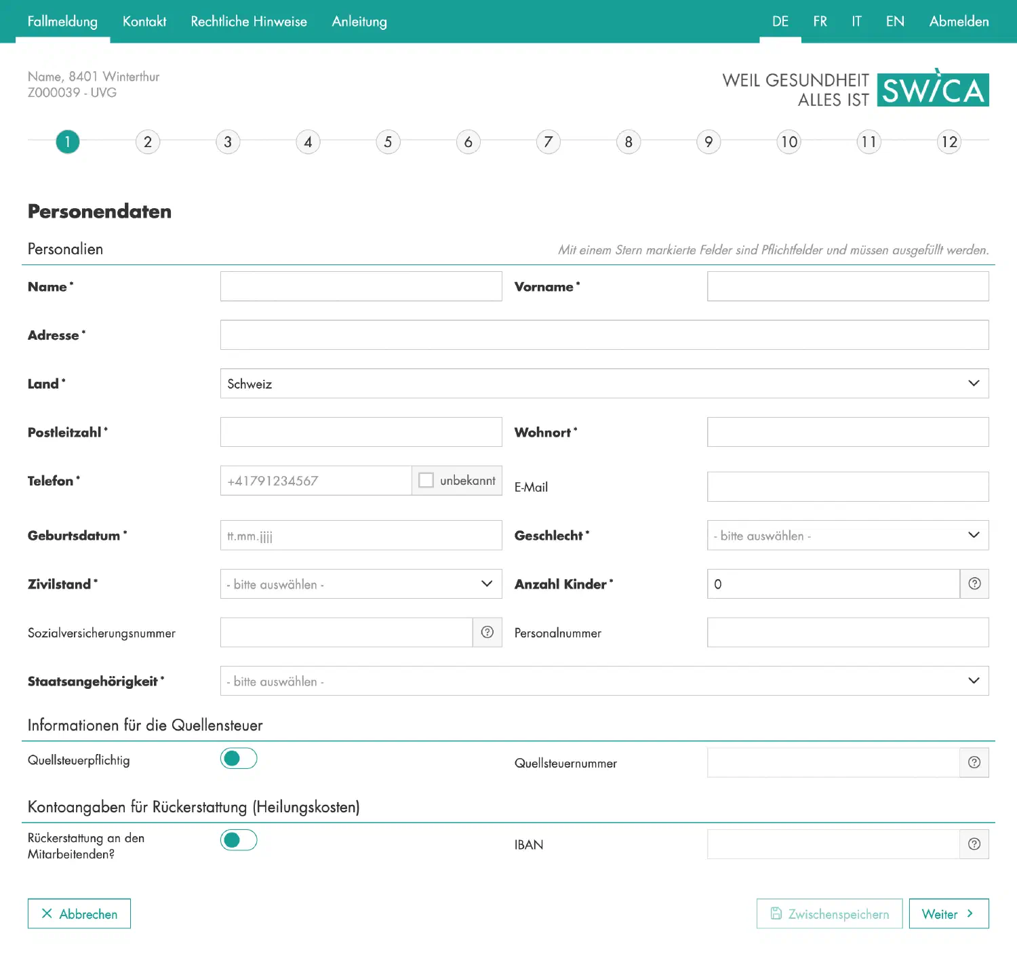Image resolution: width=1017 pixels, height=971 pixels.
Task: Click the help icon next to Anzahl Kinder
Action: (x=974, y=584)
